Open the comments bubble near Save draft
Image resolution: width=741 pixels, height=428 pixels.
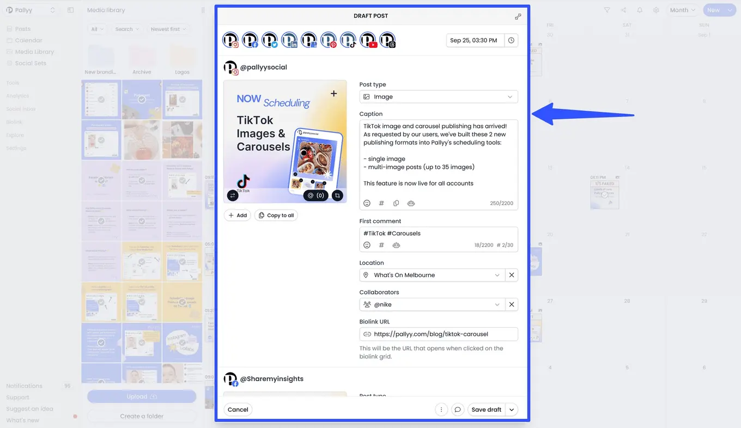click(x=458, y=409)
